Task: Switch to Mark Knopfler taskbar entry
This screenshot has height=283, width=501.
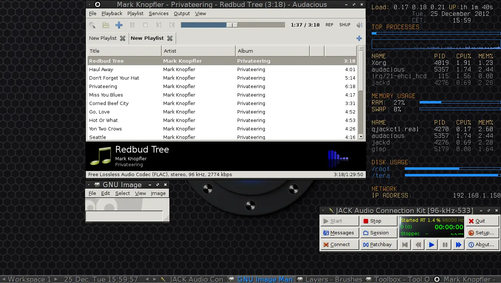Action: [466, 279]
